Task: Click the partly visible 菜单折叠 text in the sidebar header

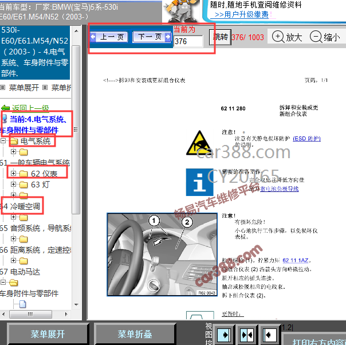Action: pos(61,88)
